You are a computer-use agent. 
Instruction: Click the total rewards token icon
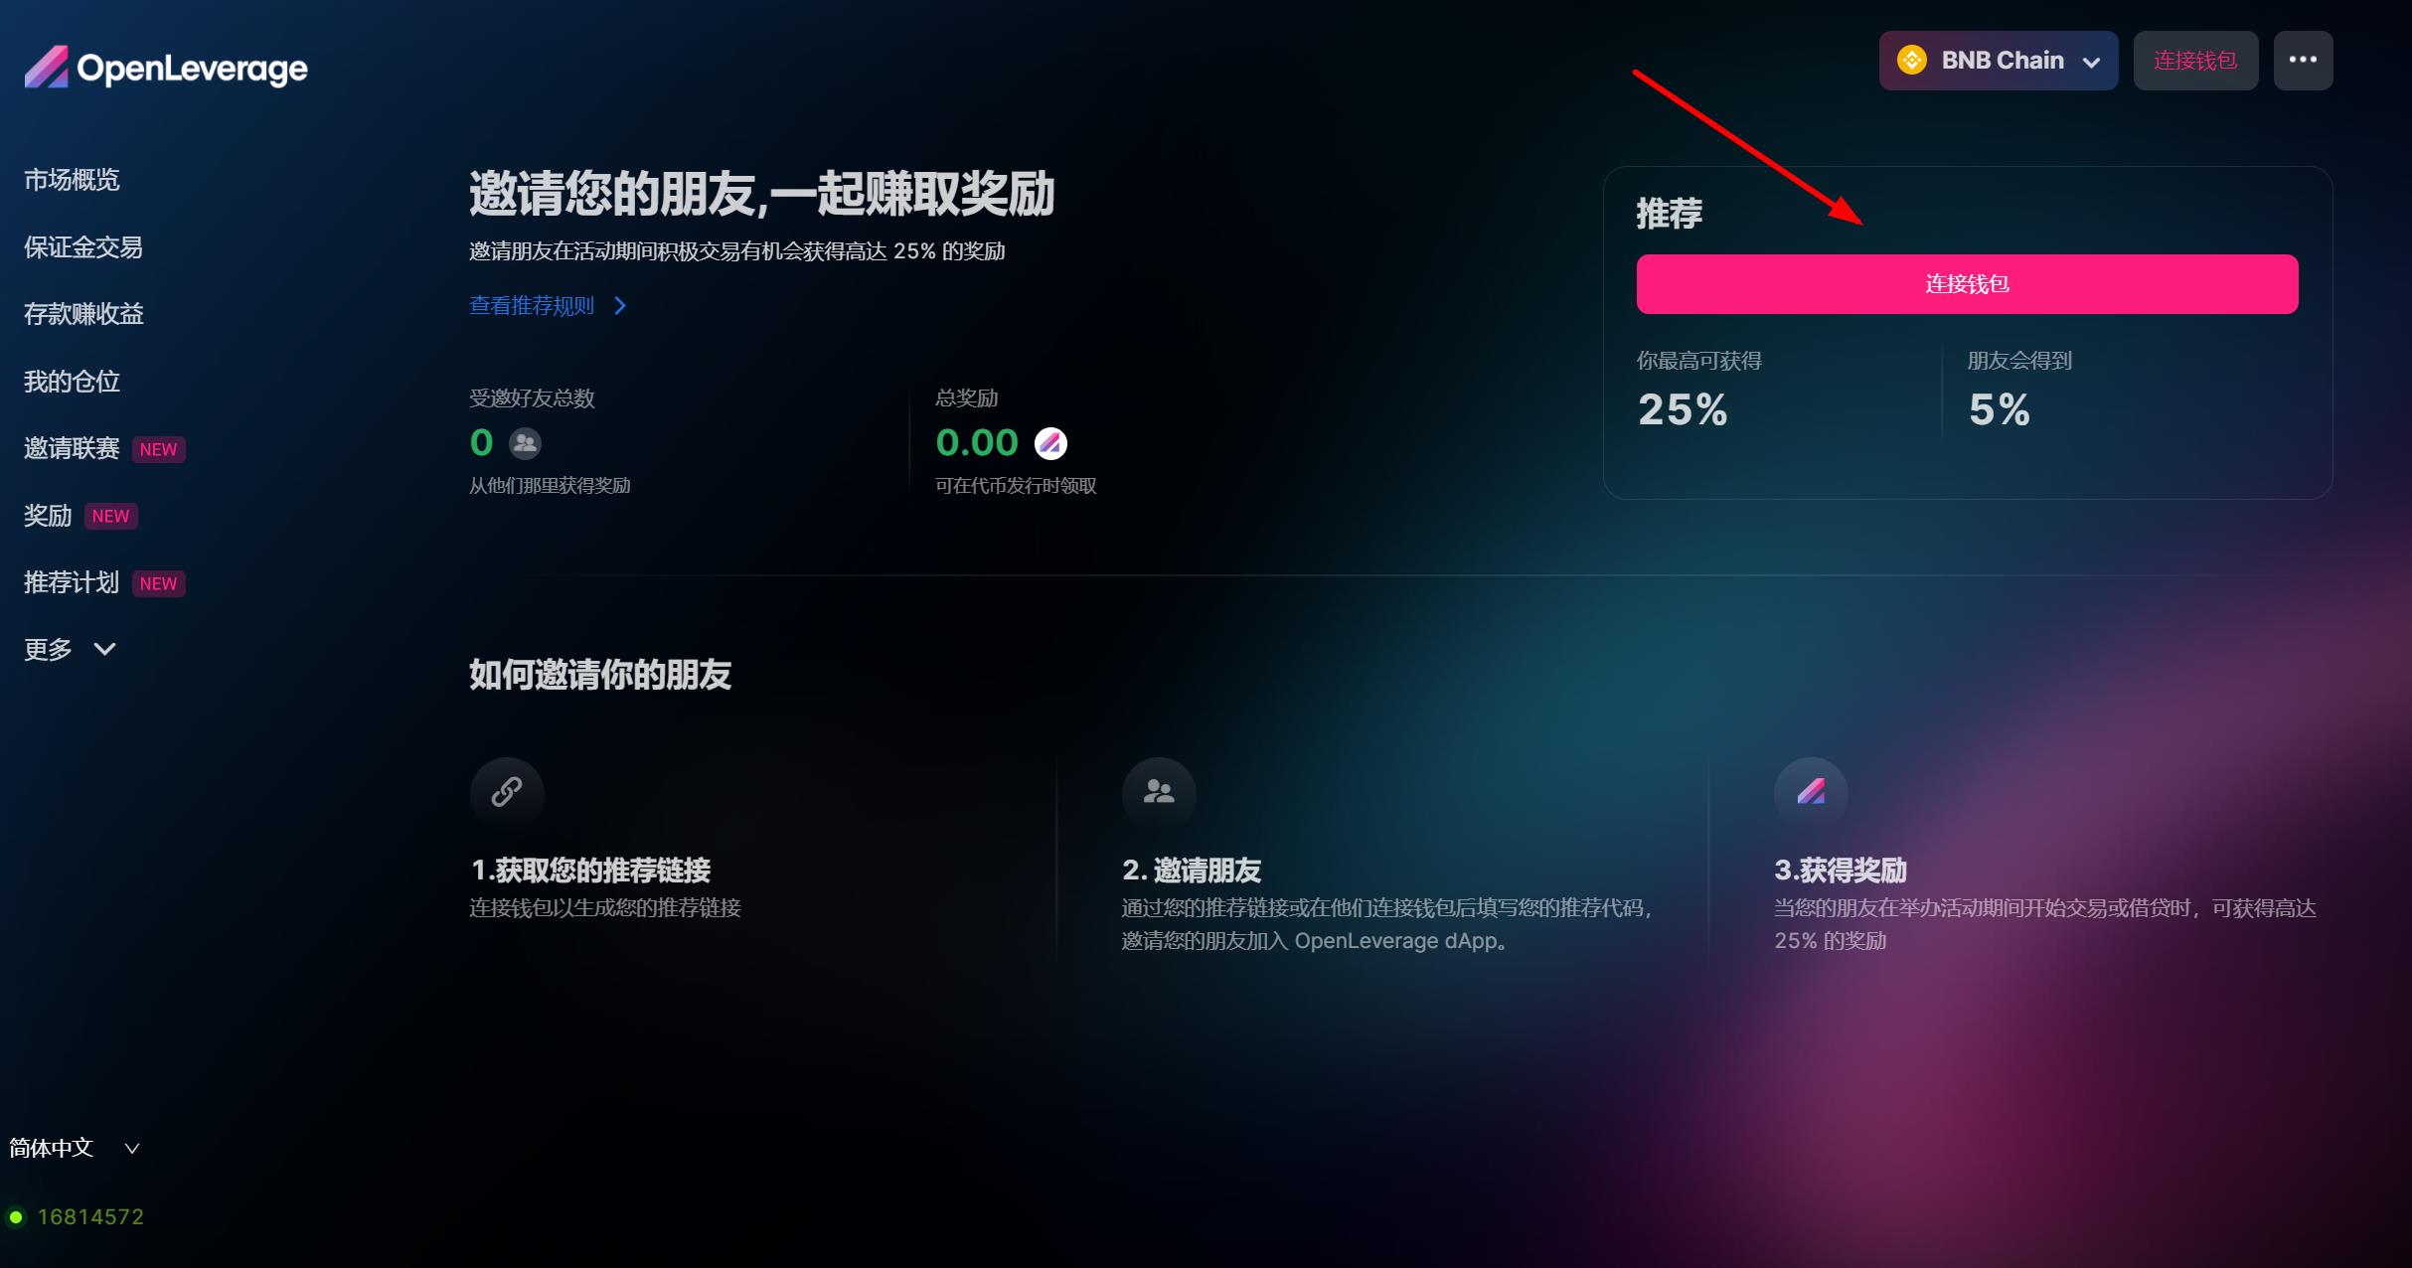tap(1050, 443)
